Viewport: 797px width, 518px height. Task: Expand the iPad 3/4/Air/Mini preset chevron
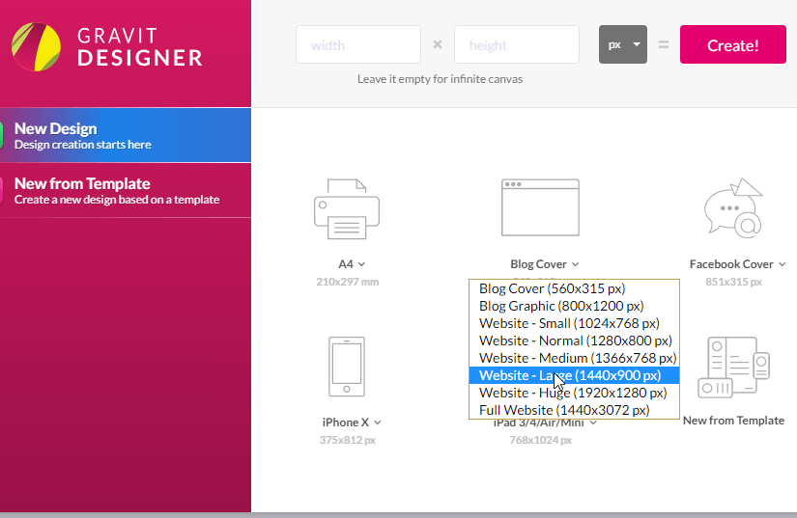(593, 423)
